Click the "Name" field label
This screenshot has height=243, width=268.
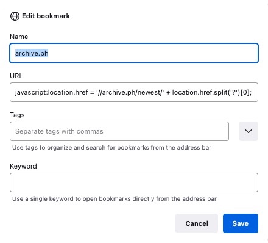click(x=19, y=37)
